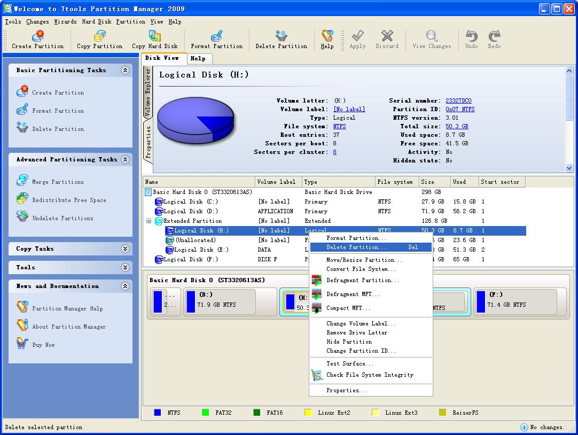Choose Delete Partition in the context menu
This screenshot has height=435, width=578.
[356, 247]
